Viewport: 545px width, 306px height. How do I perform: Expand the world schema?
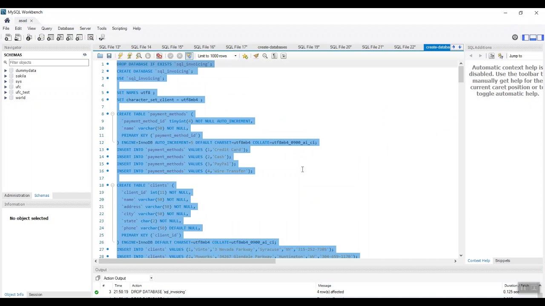(6, 98)
